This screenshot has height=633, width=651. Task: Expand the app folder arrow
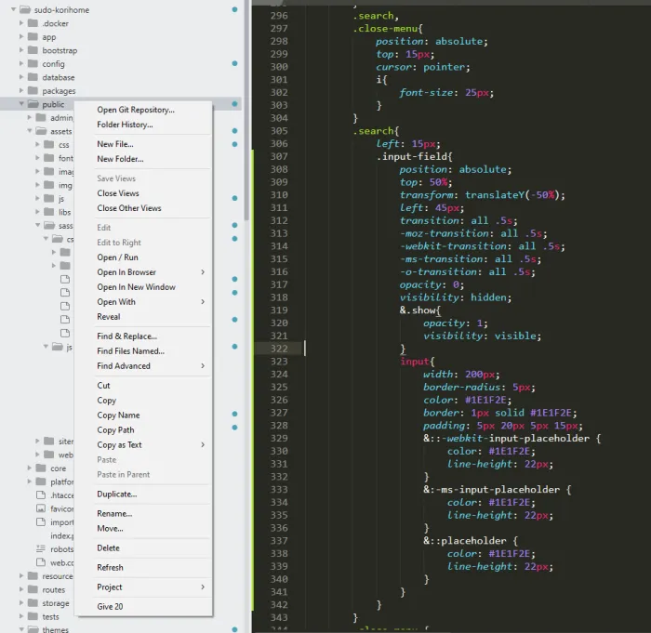[x=21, y=36]
